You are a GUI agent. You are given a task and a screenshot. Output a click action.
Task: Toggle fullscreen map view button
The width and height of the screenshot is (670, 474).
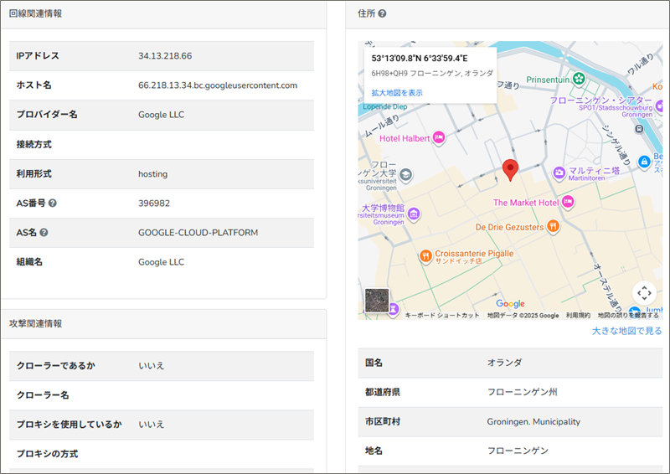(643, 293)
